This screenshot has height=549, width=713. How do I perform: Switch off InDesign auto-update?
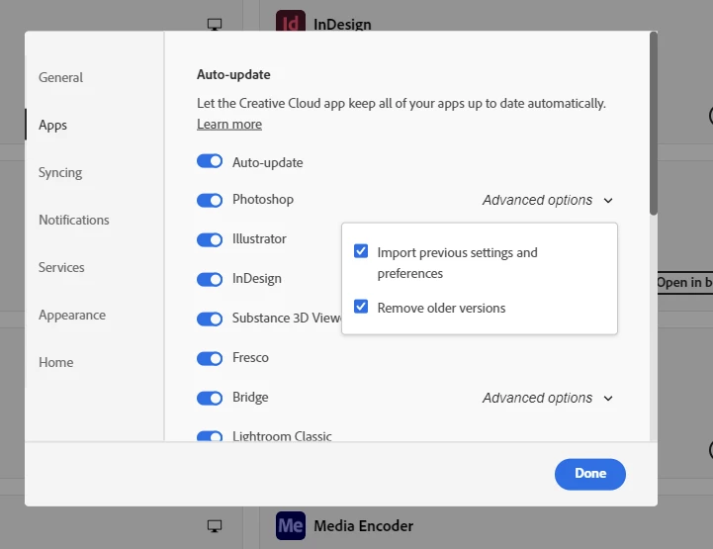click(210, 279)
